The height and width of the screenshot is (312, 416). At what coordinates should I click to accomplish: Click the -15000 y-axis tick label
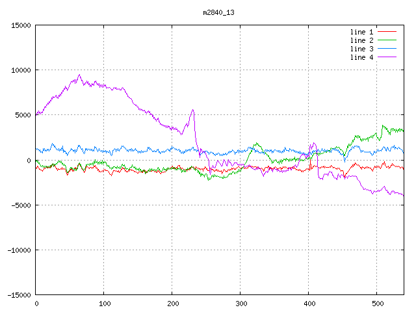(x=18, y=295)
